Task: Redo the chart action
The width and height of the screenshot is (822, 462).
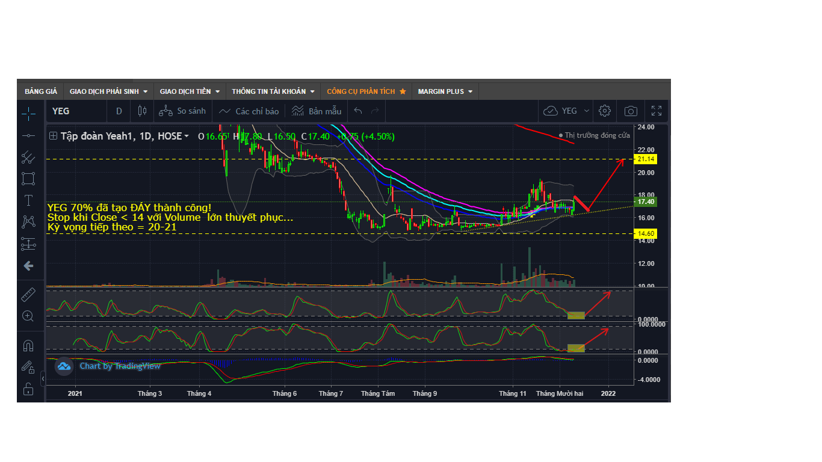Action: [375, 111]
